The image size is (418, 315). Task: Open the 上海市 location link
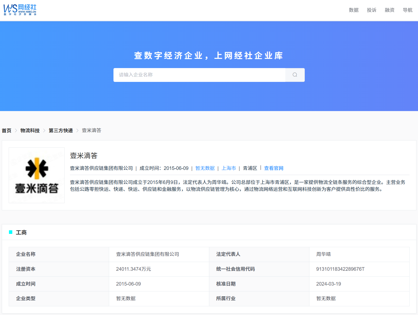229,168
